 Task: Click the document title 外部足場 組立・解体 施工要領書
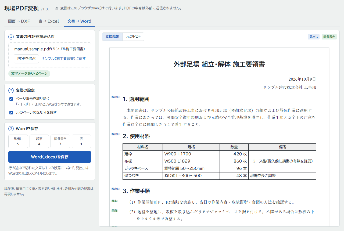coord(219,64)
